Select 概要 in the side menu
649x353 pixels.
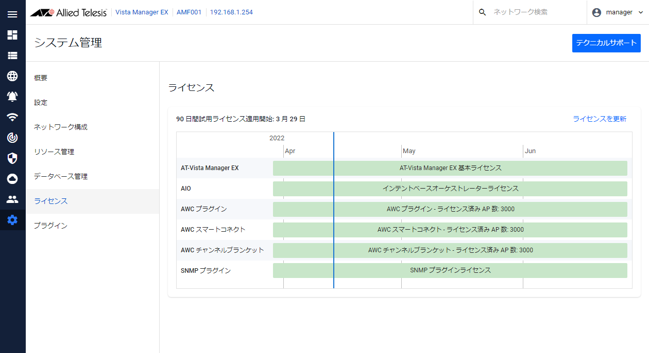[x=41, y=78]
